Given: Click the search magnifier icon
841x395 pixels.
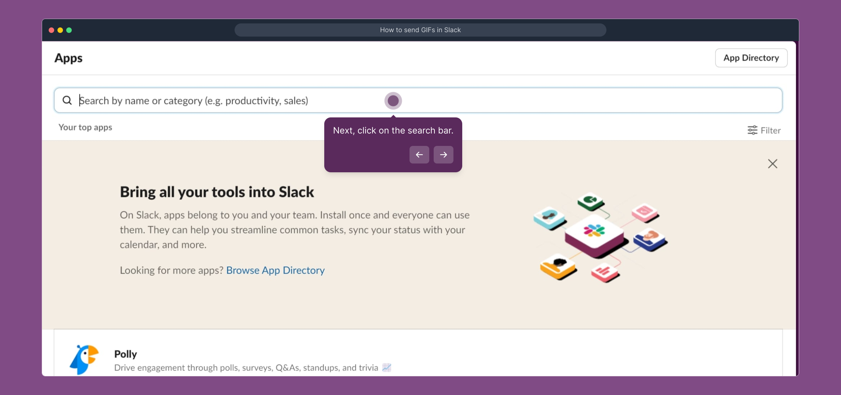Looking at the screenshot, I should 67,100.
